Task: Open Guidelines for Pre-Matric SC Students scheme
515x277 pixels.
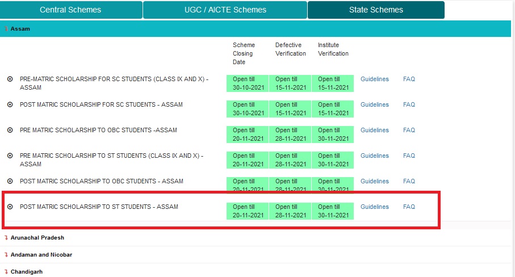Action: pyautogui.click(x=375, y=79)
